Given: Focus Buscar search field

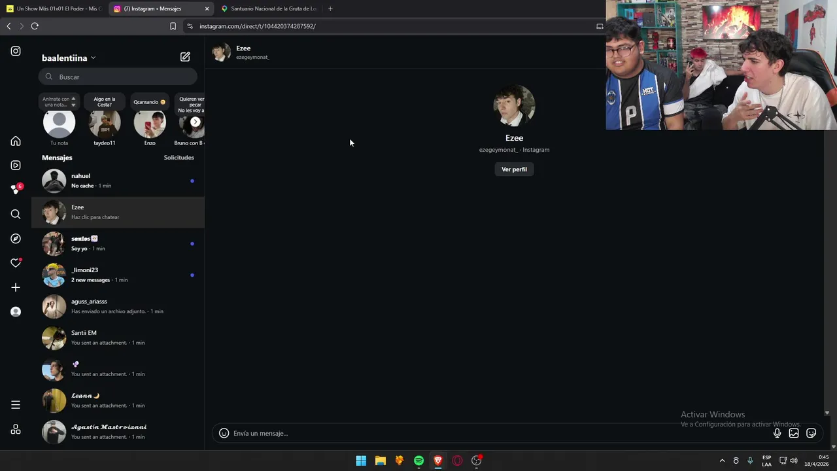Looking at the screenshot, I should (118, 77).
